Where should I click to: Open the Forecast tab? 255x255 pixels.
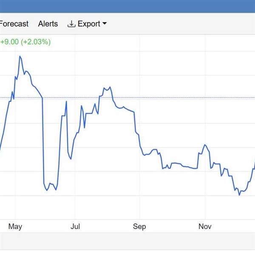coord(14,24)
